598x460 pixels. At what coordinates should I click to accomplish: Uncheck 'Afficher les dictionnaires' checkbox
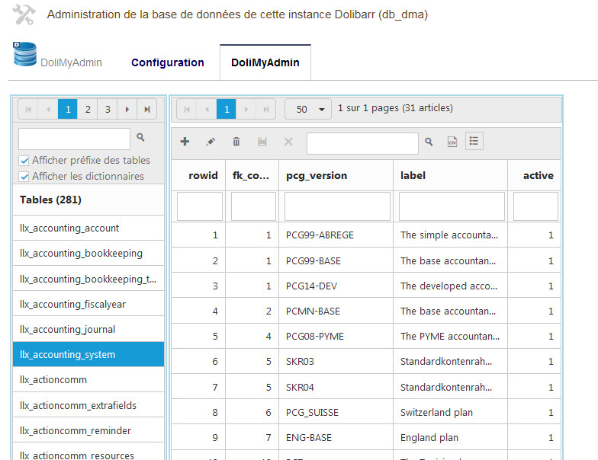pyautogui.click(x=24, y=177)
